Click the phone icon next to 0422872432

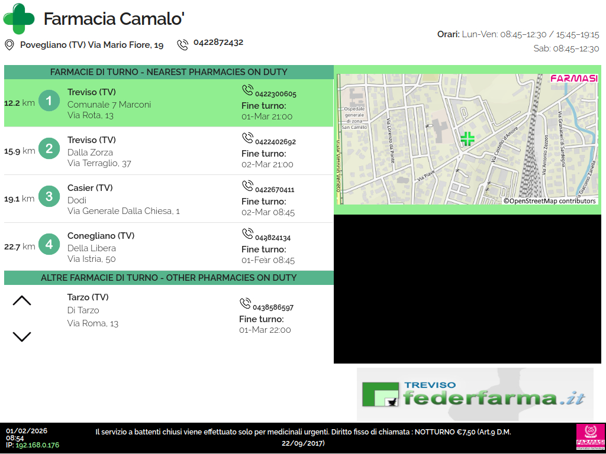183,44
